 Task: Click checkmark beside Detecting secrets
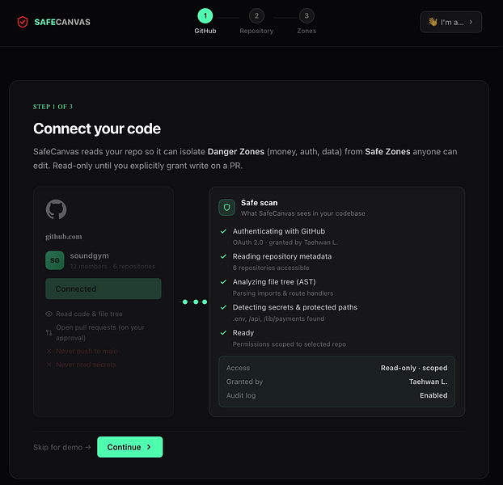(223, 307)
